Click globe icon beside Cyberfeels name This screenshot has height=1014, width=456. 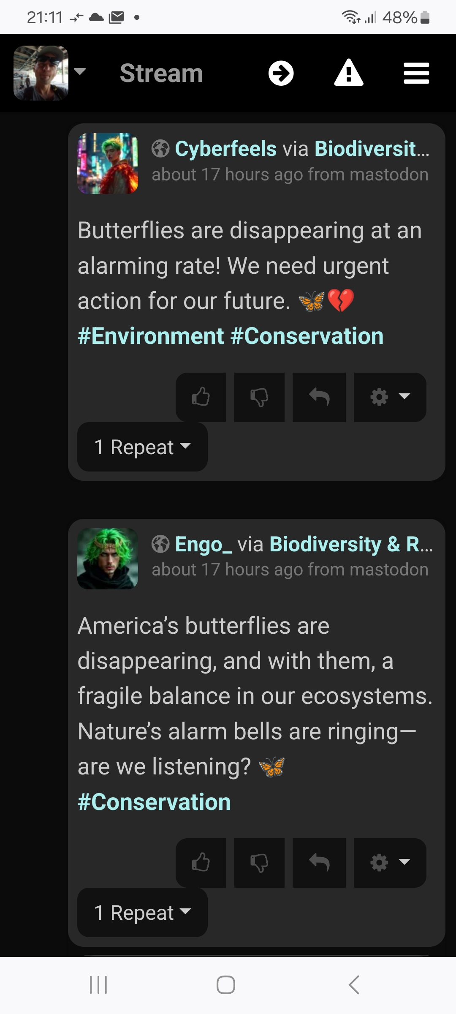(160, 149)
